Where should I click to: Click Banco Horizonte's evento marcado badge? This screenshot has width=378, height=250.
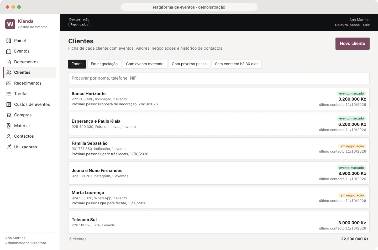(351, 93)
